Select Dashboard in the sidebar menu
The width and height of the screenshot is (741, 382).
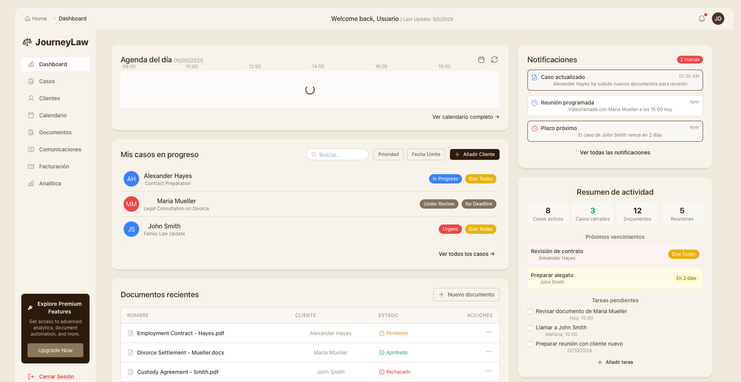pos(53,64)
